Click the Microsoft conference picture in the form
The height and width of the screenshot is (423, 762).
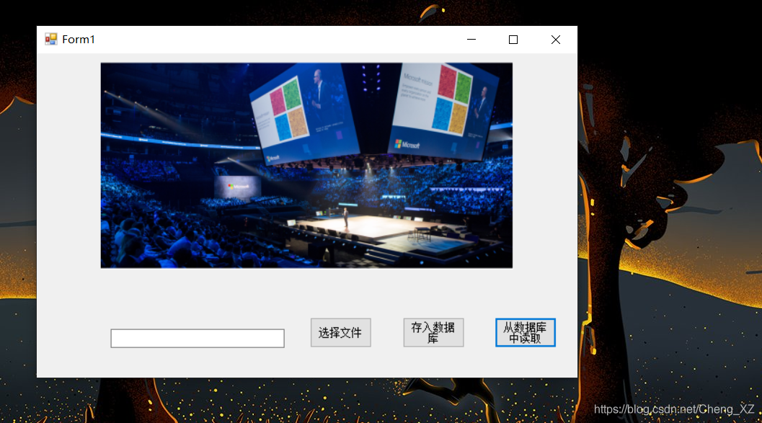(x=306, y=165)
